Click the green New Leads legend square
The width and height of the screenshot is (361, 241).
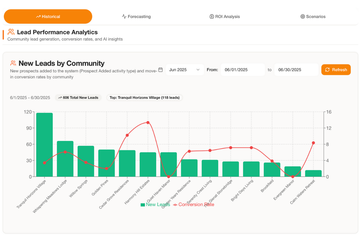tap(143, 205)
